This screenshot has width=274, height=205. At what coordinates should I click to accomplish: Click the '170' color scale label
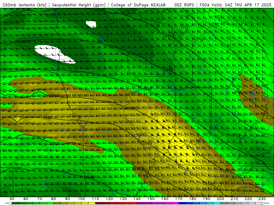[179, 199]
